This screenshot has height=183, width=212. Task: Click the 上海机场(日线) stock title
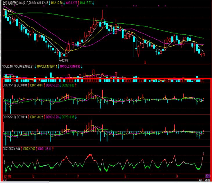pos(10,3)
